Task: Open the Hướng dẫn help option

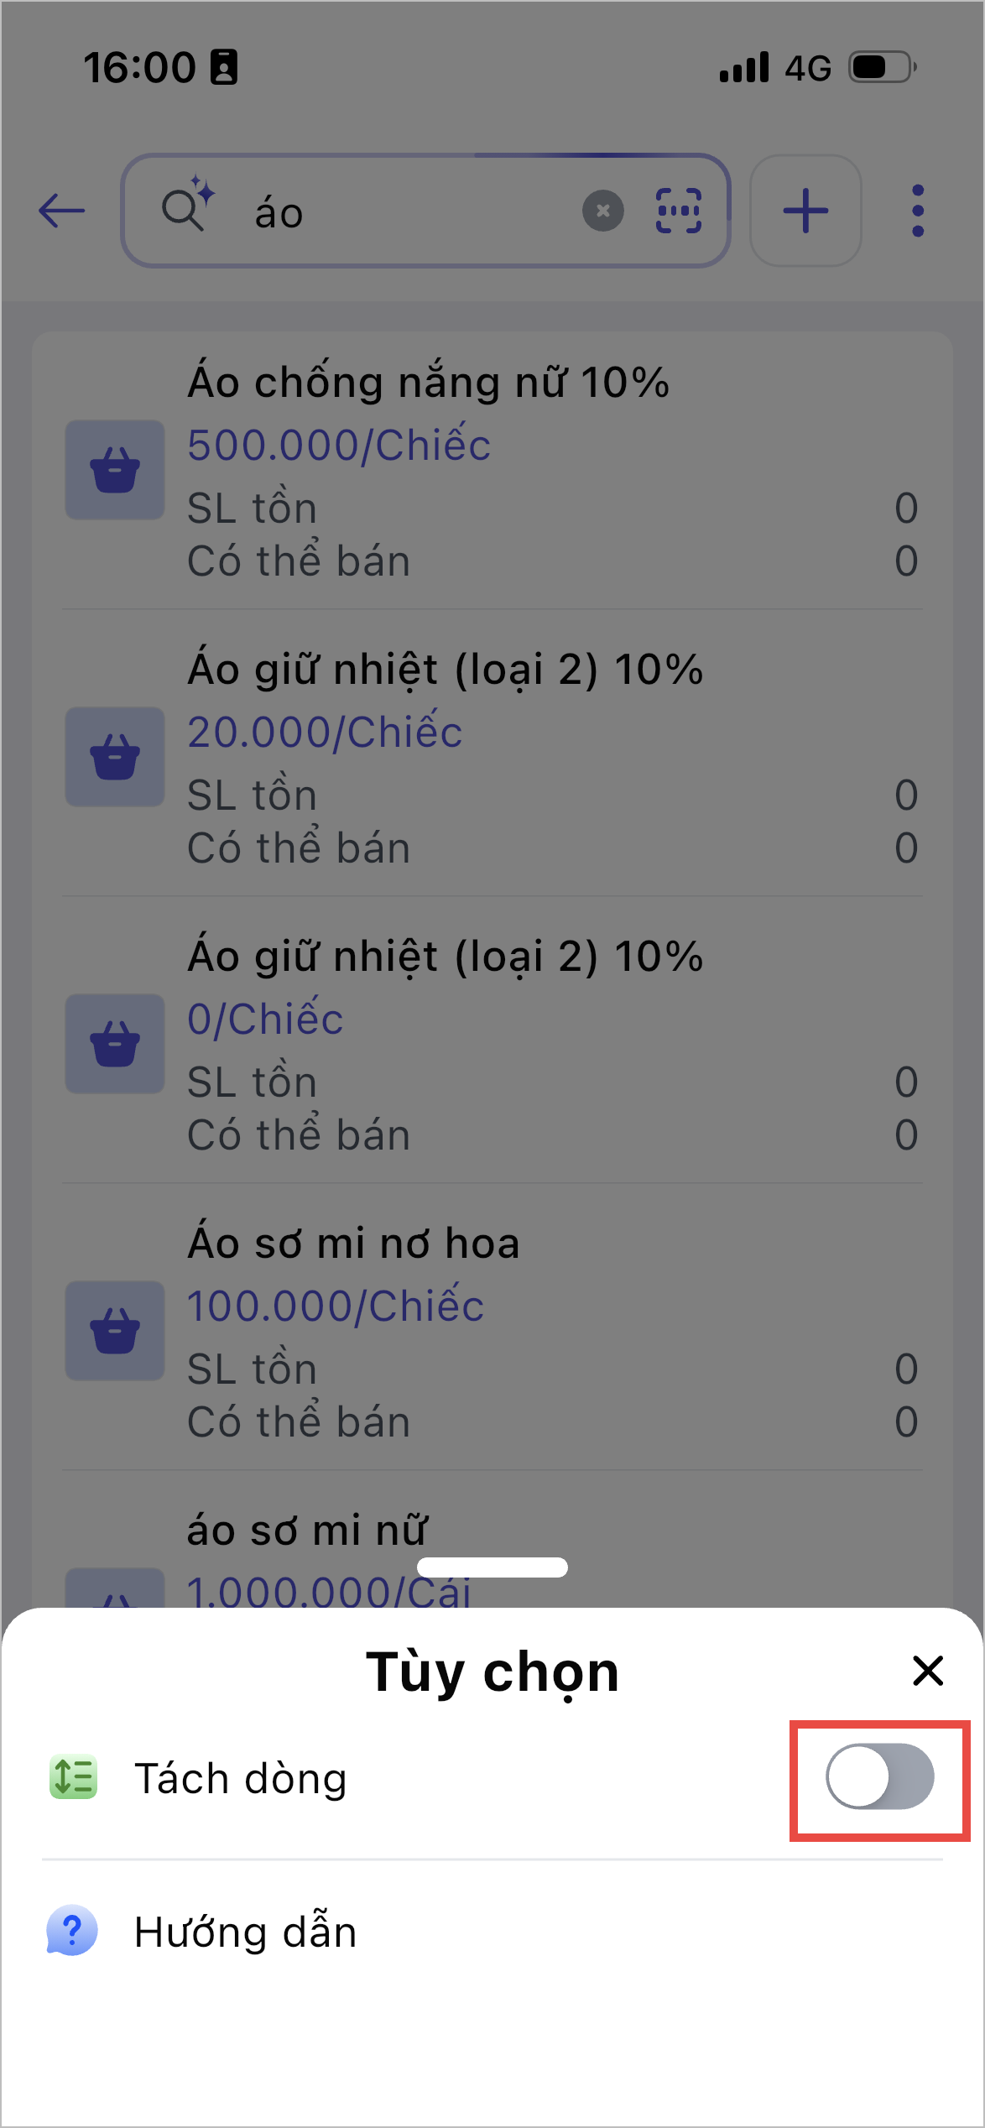Action: pyautogui.click(x=245, y=1932)
